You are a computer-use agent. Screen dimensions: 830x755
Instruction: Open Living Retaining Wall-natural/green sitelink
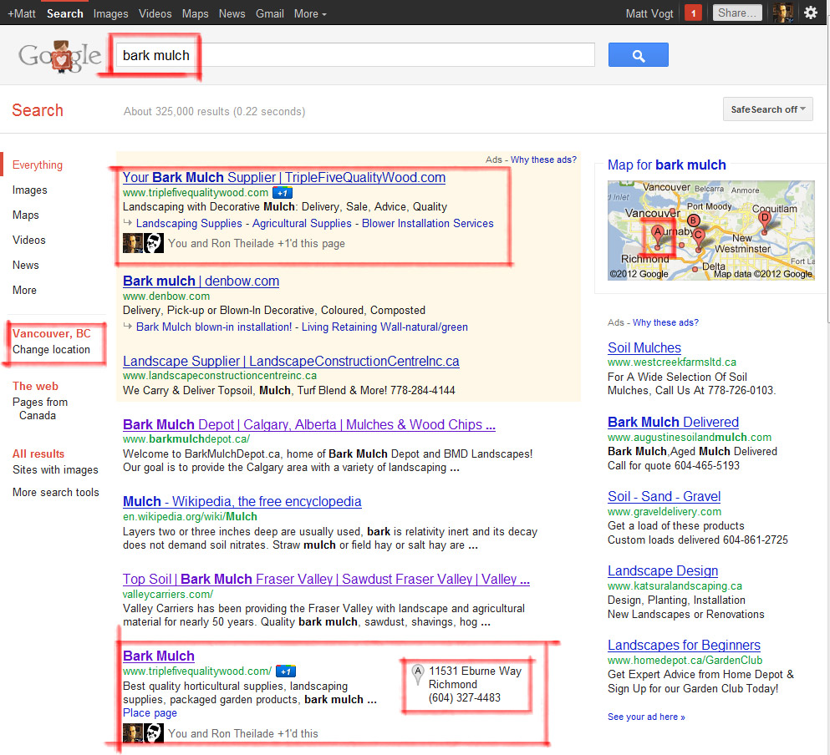click(x=384, y=327)
